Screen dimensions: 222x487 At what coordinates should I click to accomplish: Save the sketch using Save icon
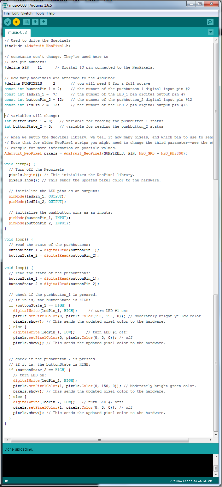coord(44,22)
